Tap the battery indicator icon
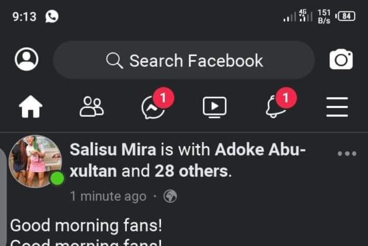 (345, 16)
